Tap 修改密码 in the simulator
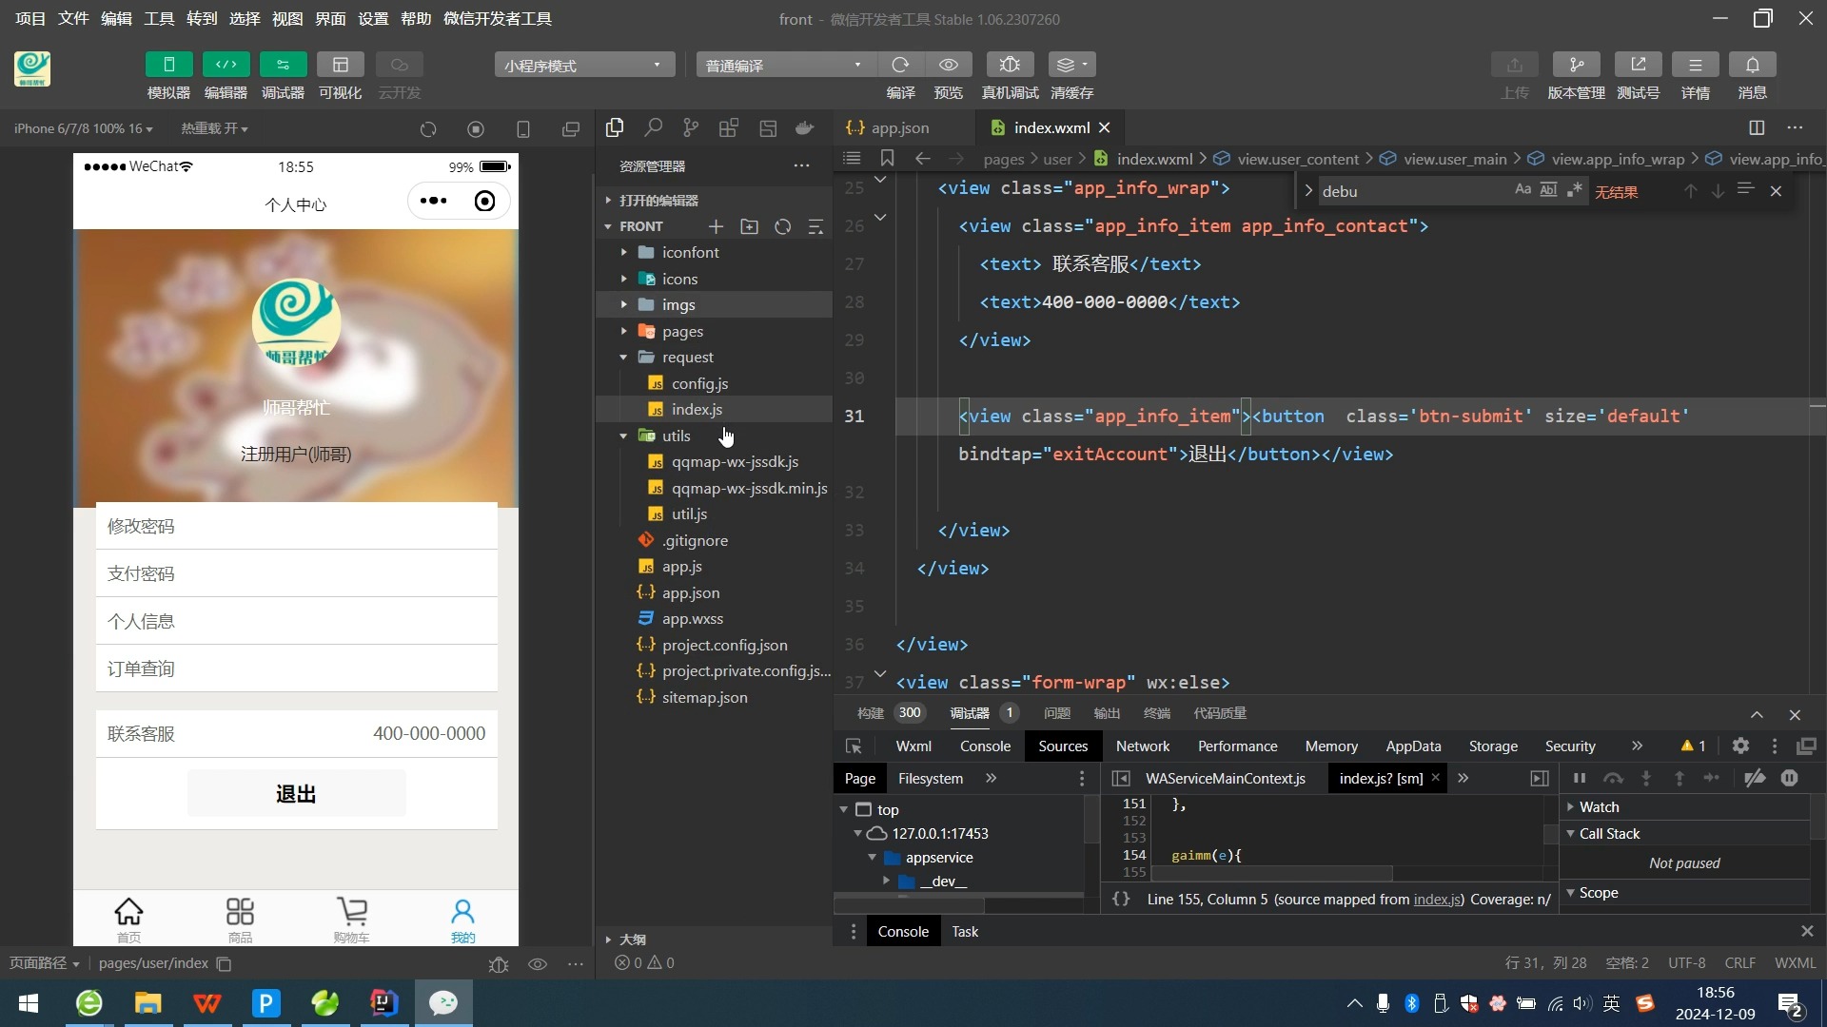The image size is (1827, 1027). (x=296, y=526)
